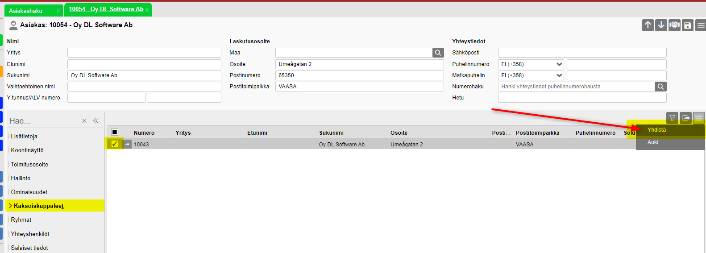706x253 pixels.
Task: Close the Asiakashaku tab
Action: click(58, 11)
